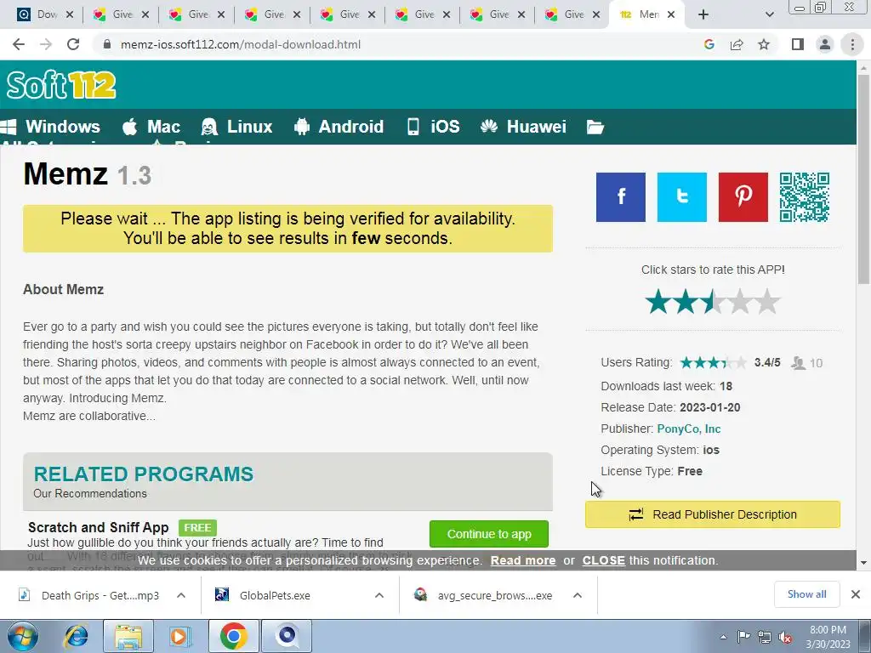
Task: Click the share page icon
Action: tap(737, 44)
